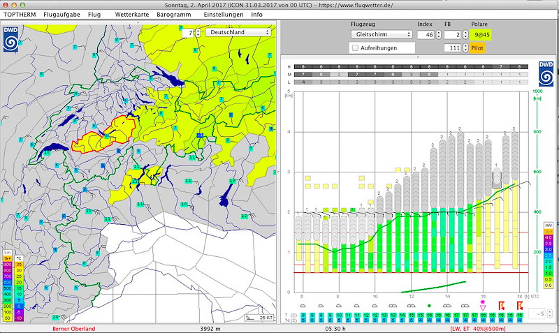Click the yellow 9@45 Polare button

[482, 34]
